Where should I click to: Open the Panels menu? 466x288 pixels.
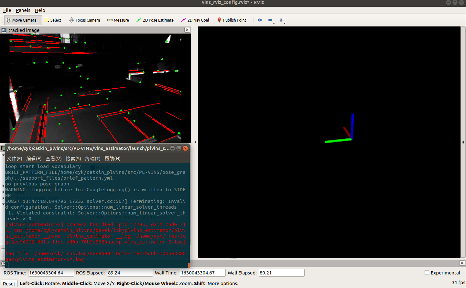(23, 10)
